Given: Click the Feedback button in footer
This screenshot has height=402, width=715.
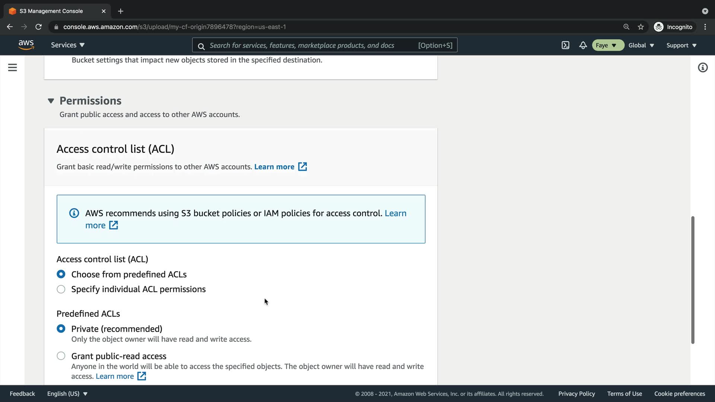Looking at the screenshot, I should [22, 393].
